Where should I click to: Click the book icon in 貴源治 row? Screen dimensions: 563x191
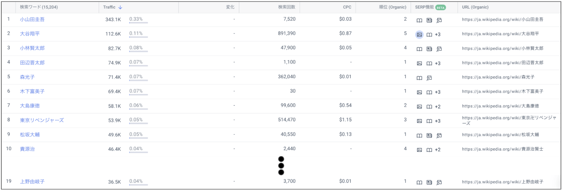(x=429, y=150)
